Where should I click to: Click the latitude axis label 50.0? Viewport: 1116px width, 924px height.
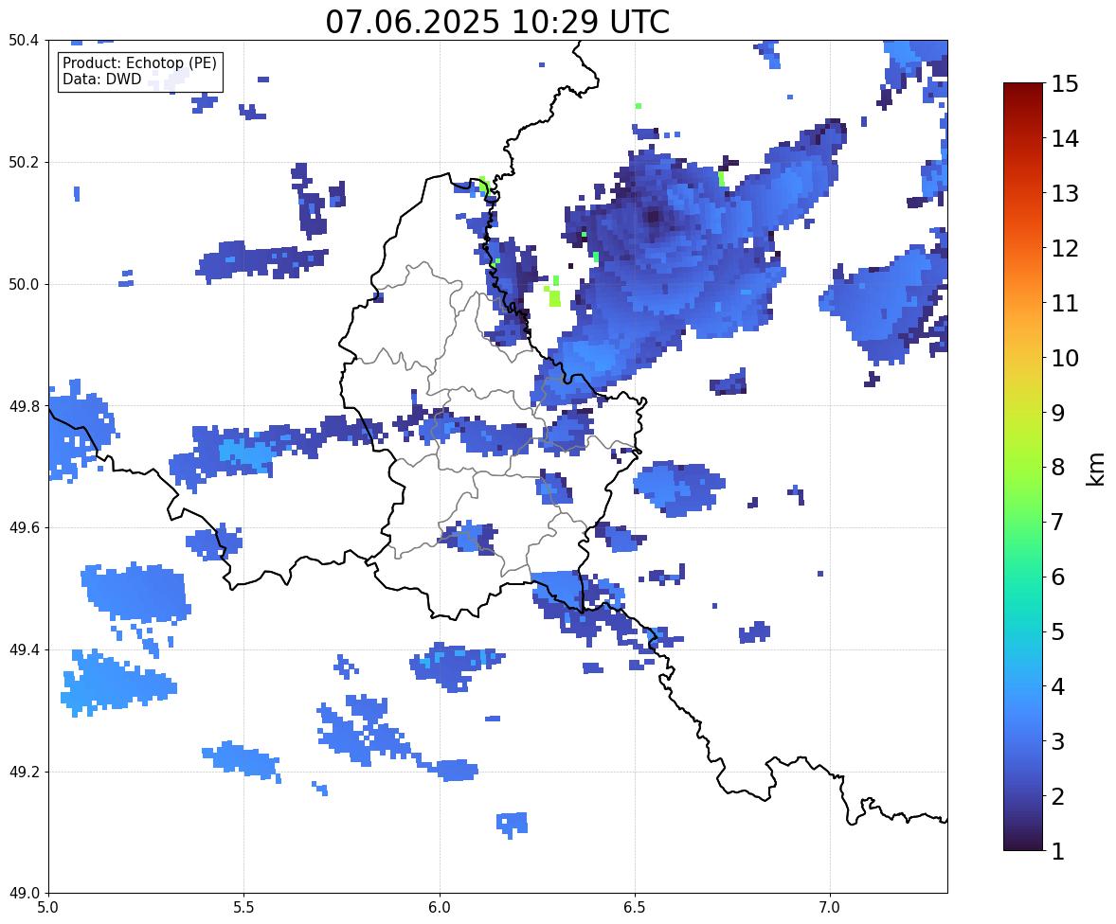[x=24, y=285]
